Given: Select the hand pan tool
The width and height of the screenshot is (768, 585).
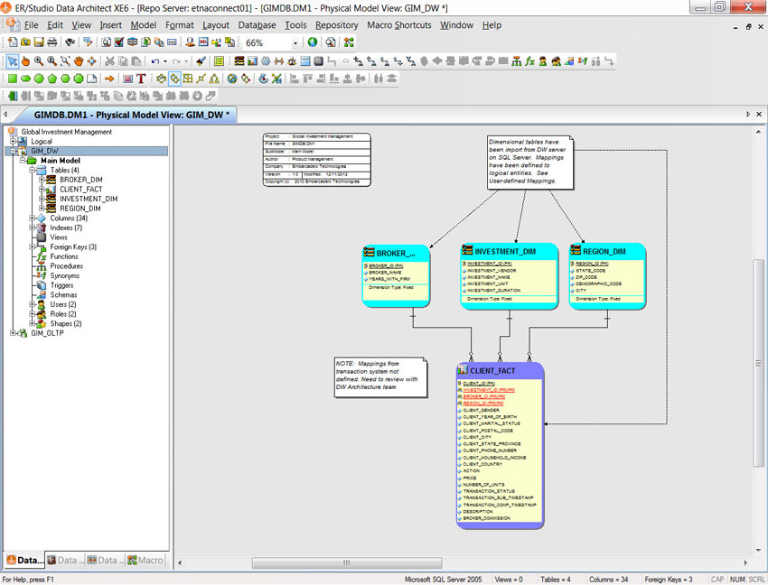Looking at the screenshot, I should click(77, 60).
